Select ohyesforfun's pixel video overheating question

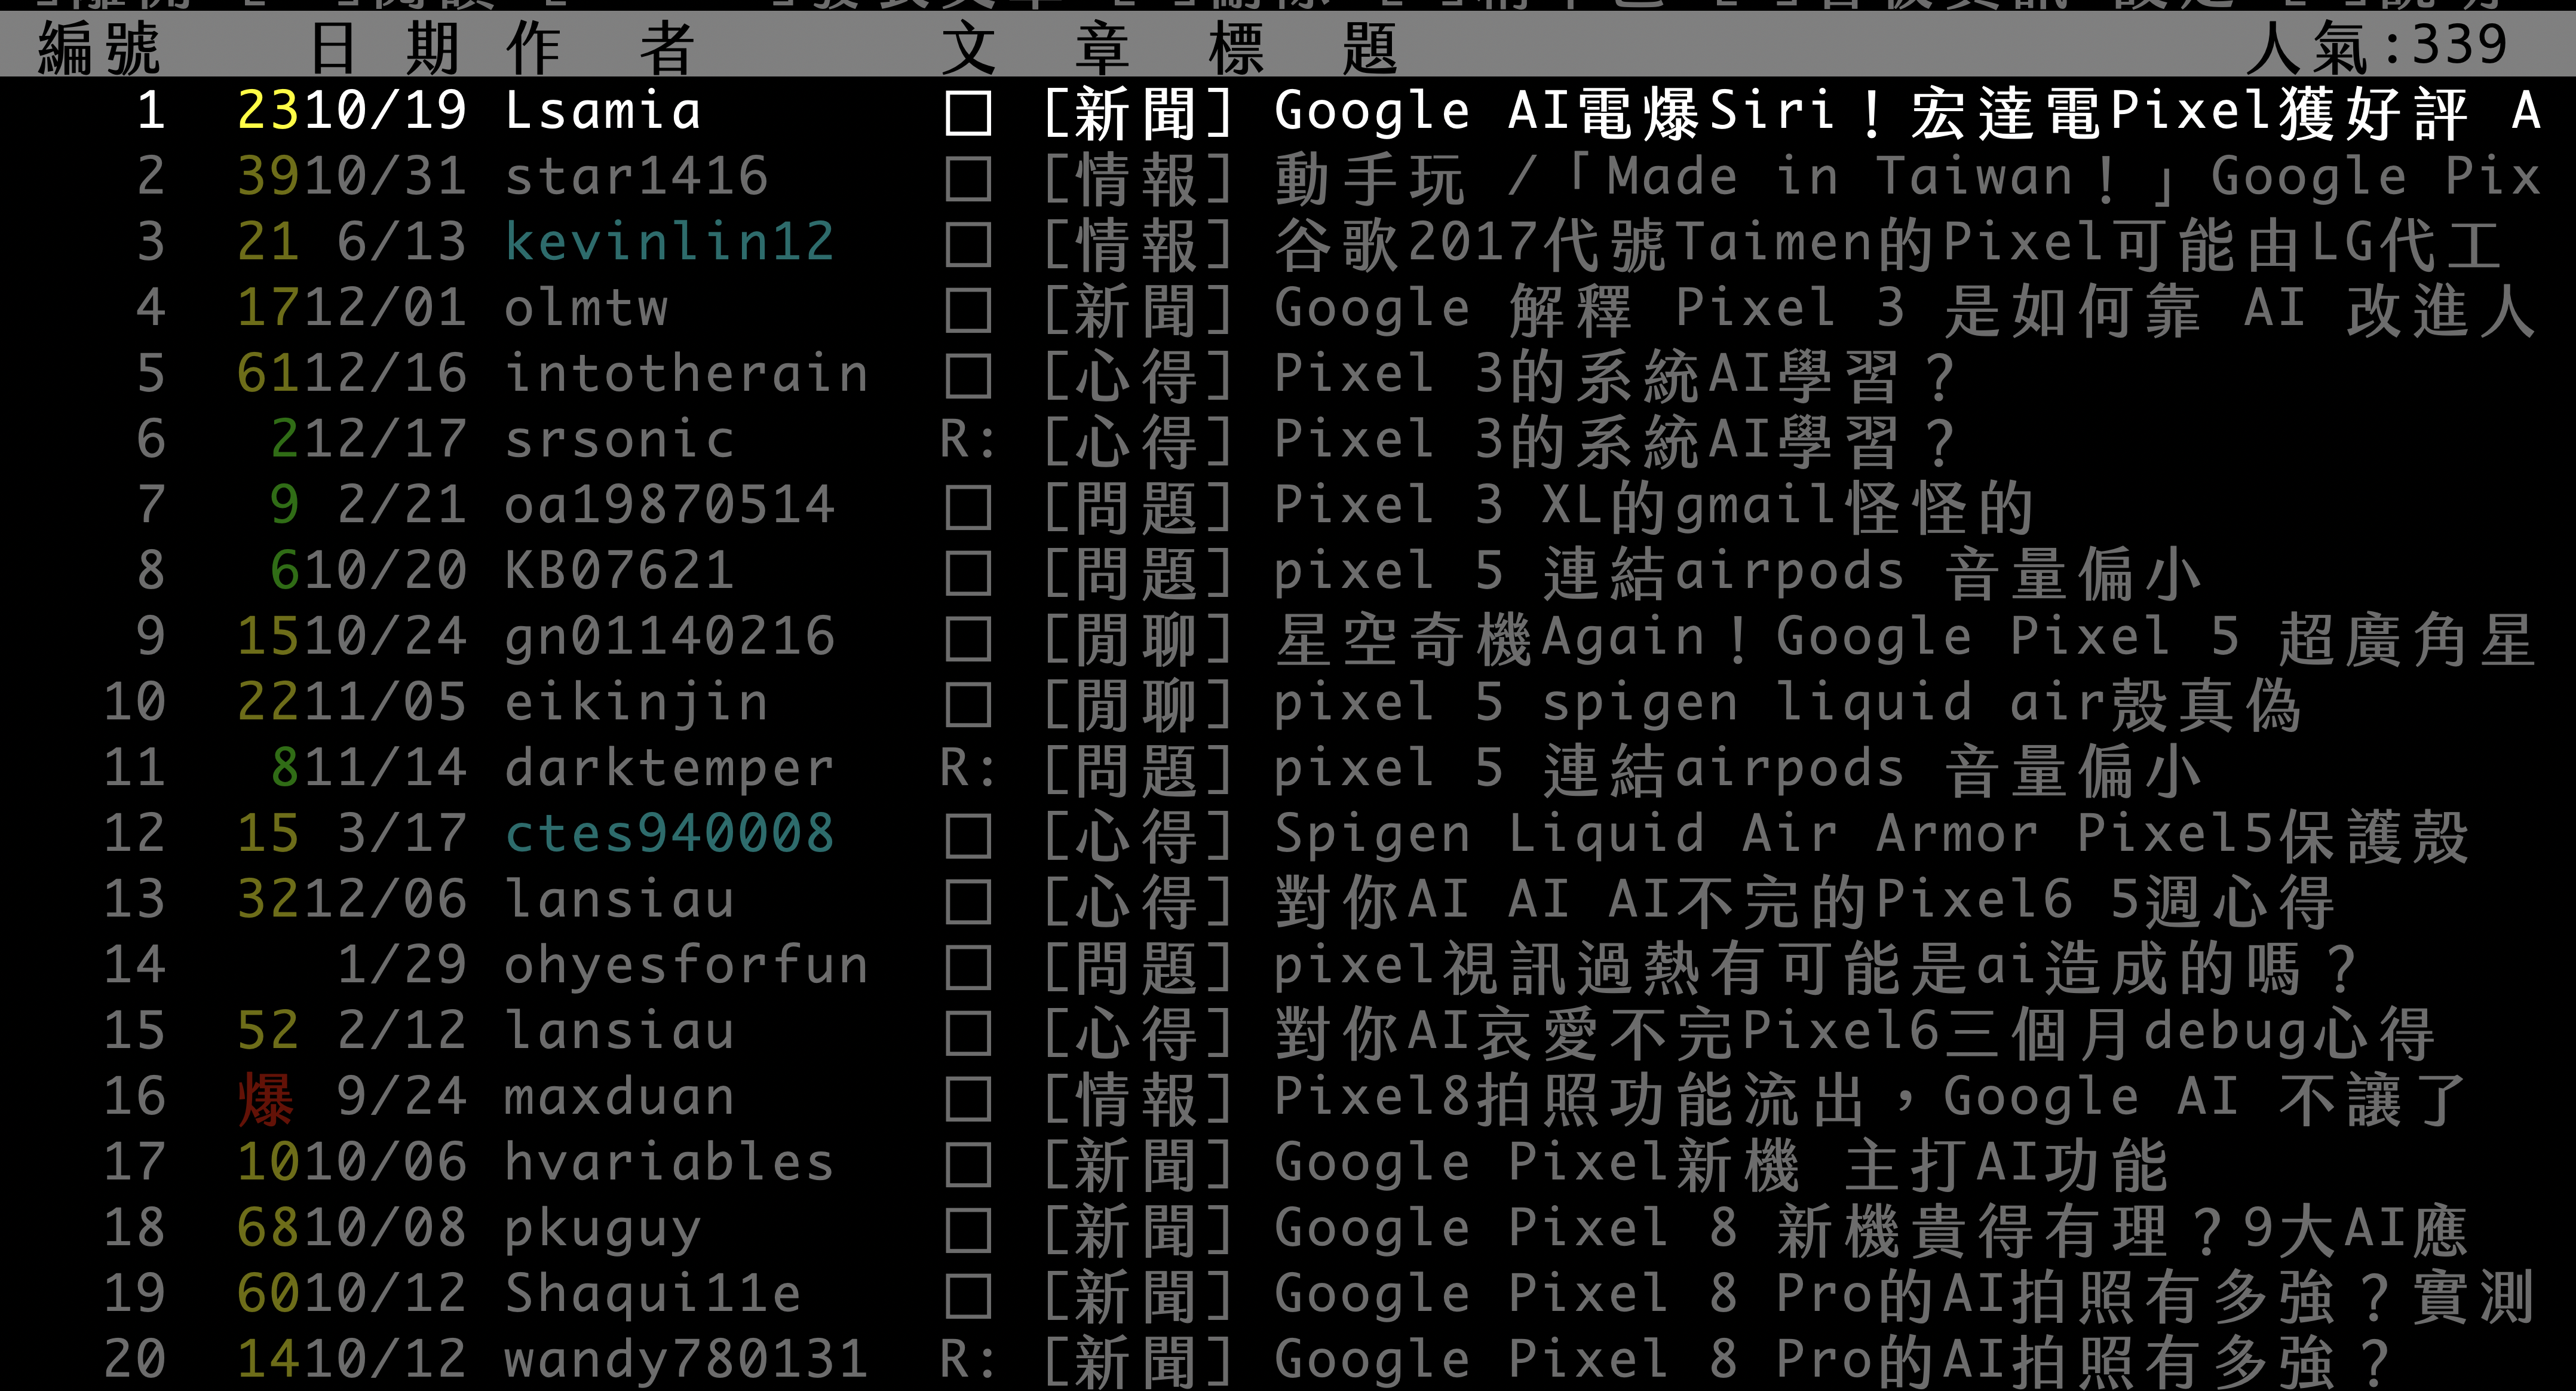click(1288, 966)
